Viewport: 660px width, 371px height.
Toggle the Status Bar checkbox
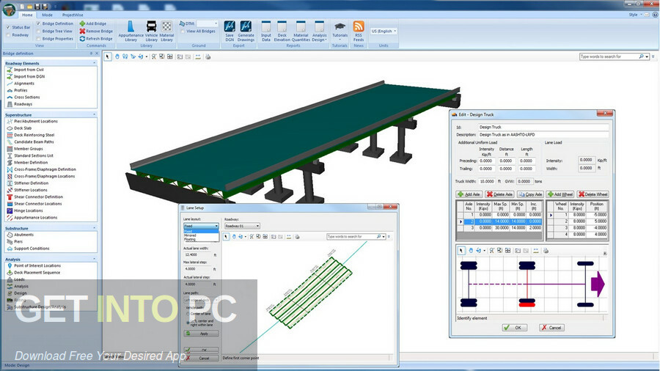tap(8, 27)
